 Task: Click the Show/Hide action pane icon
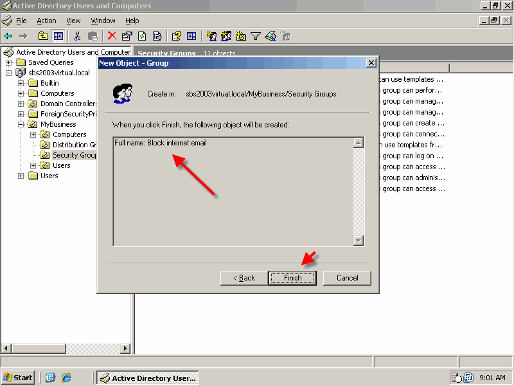[191, 36]
